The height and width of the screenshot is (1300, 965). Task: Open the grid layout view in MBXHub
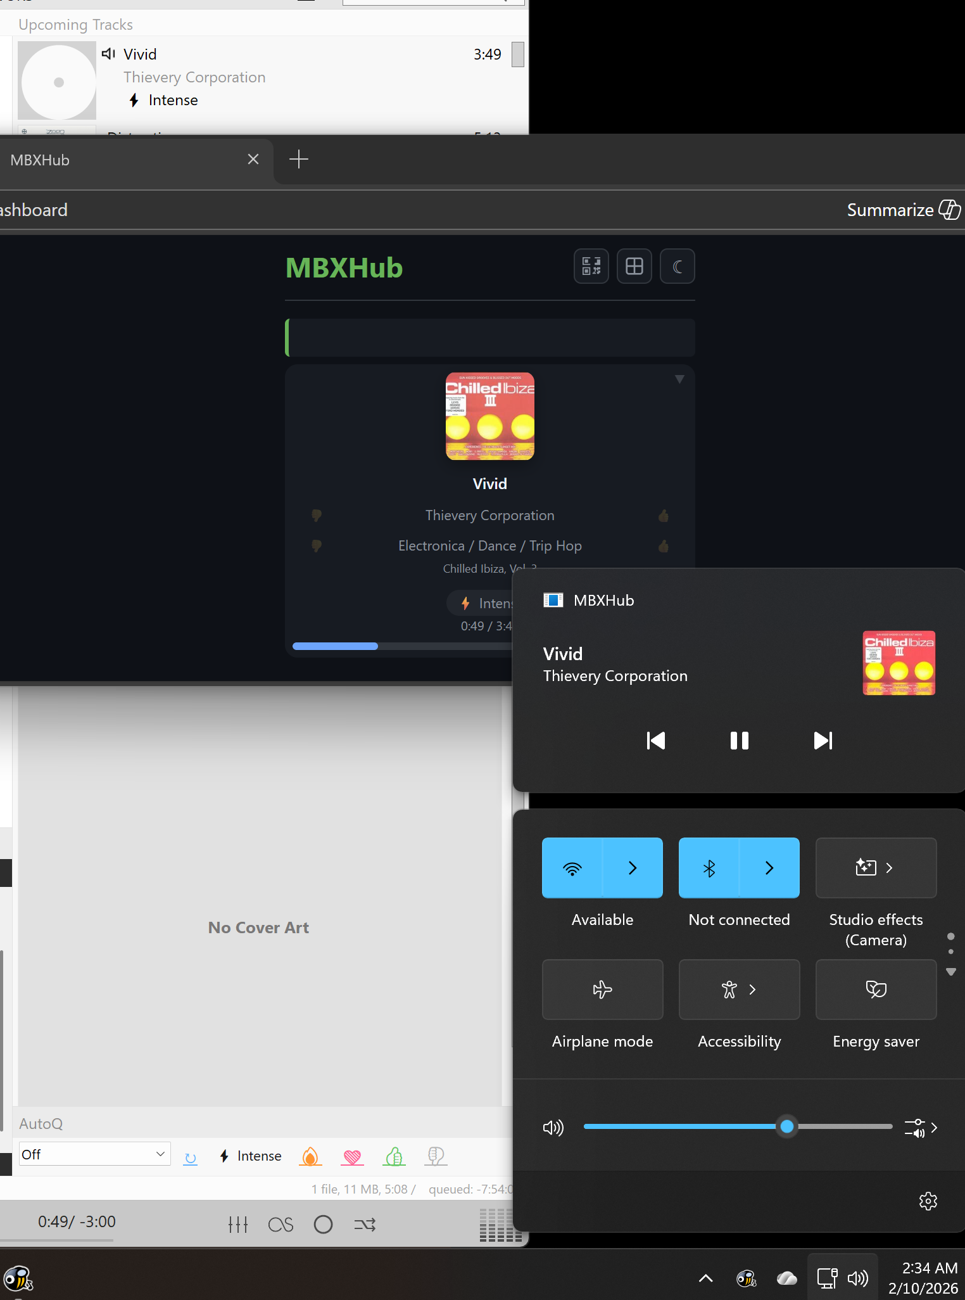click(634, 266)
